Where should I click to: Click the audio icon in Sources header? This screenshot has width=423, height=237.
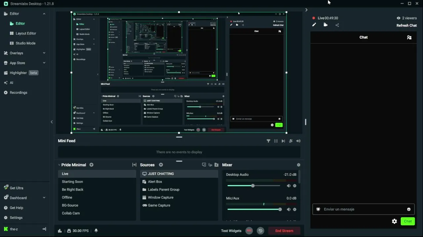click(210, 165)
